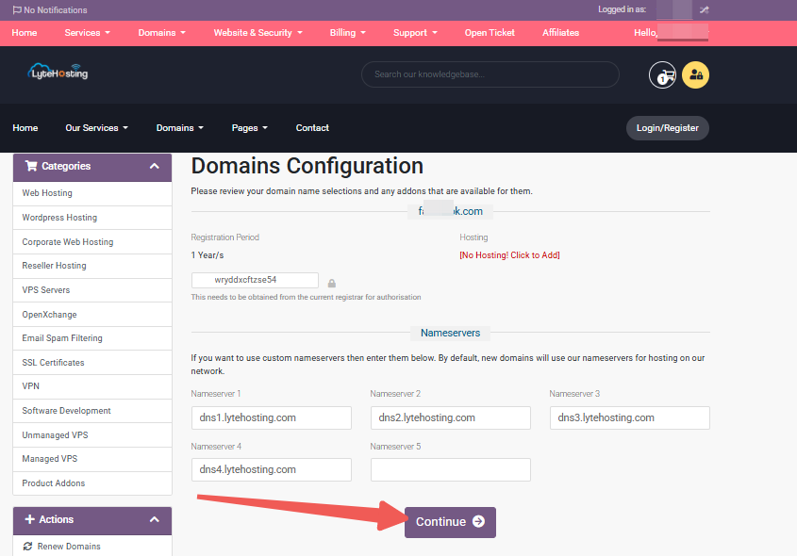Open the Login/Register button
This screenshot has height=556, width=797.
click(x=667, y=127)
